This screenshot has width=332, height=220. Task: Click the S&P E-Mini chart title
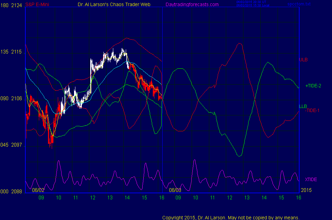click(37, 4)
